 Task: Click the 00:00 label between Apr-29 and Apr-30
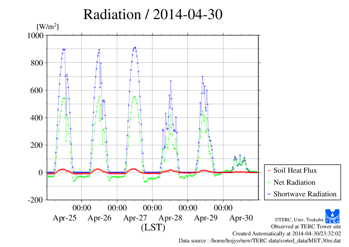tap(223, 208)
